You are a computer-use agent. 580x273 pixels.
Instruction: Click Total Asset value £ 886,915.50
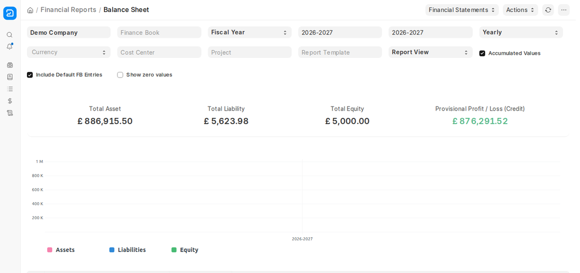105,121
